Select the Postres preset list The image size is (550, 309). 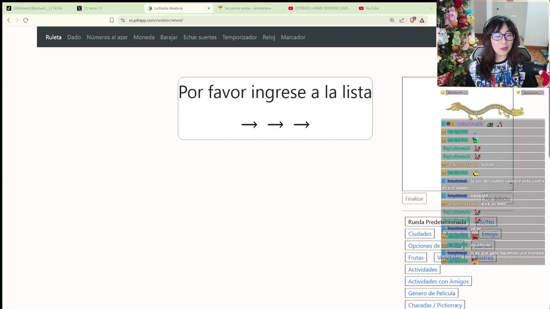coord(484,257)
